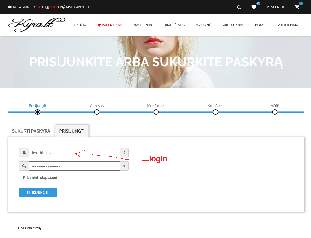
Task: Tick the Prisiminti slaptažodį checkbox
Action: (x=20, y=177)
